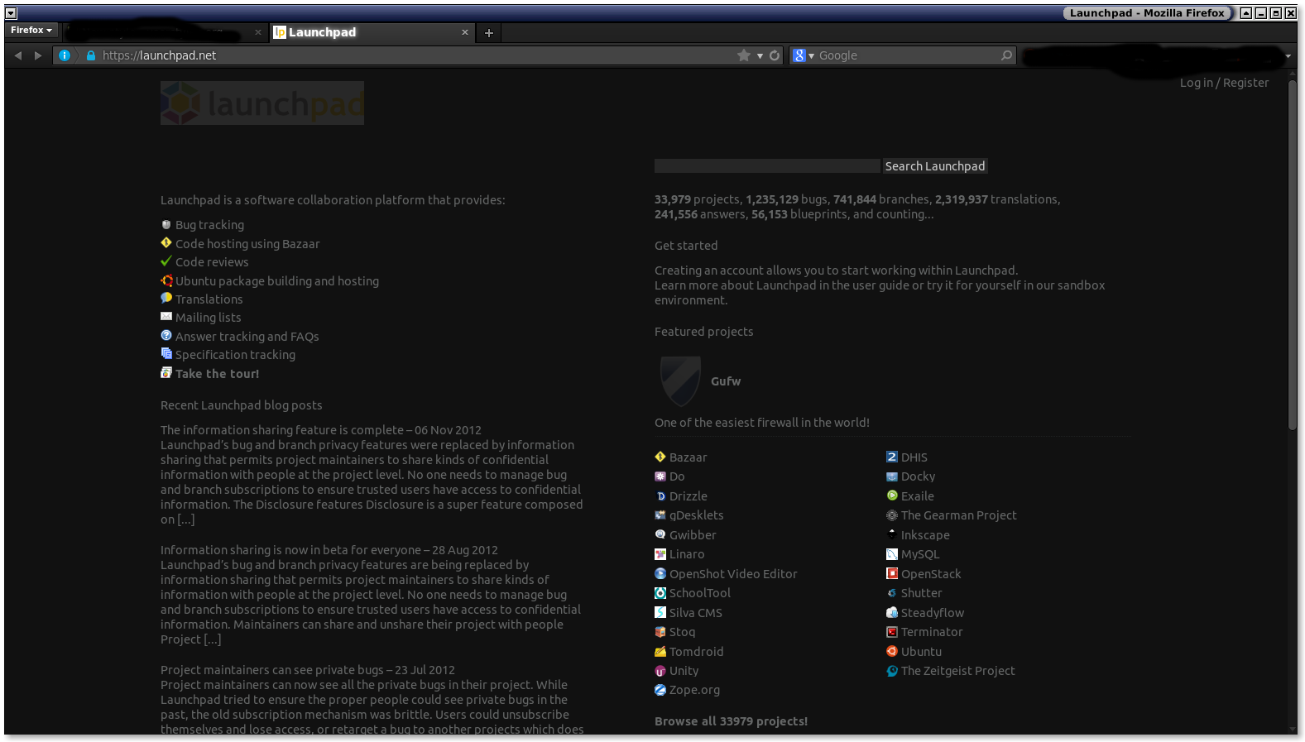Bookmark this page with the star icon

[744, 55]
